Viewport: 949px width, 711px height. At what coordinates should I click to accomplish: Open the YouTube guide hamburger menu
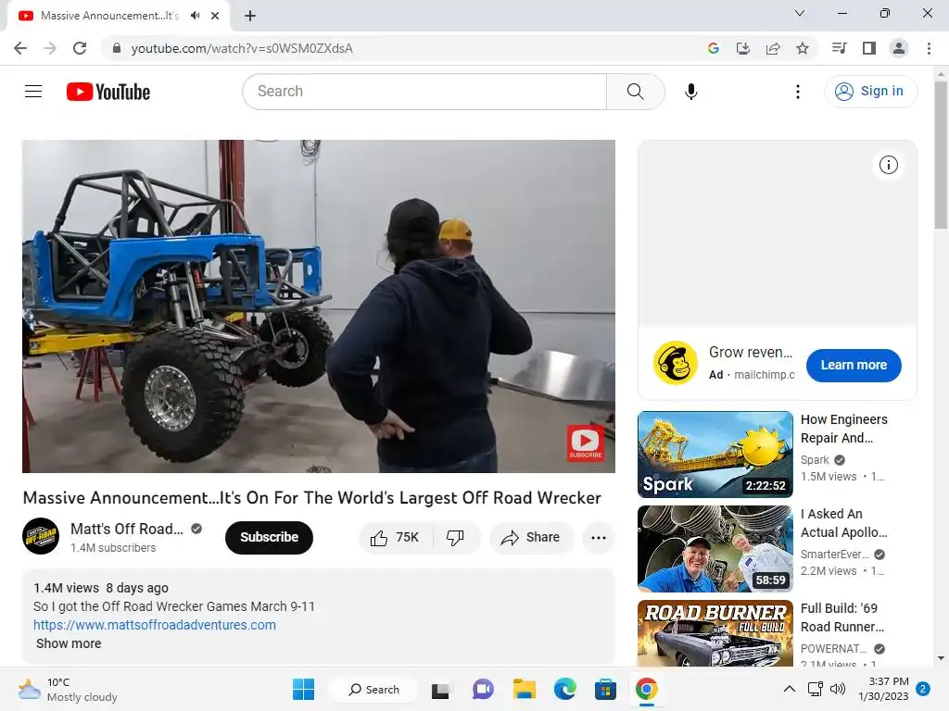click(33, 92)
